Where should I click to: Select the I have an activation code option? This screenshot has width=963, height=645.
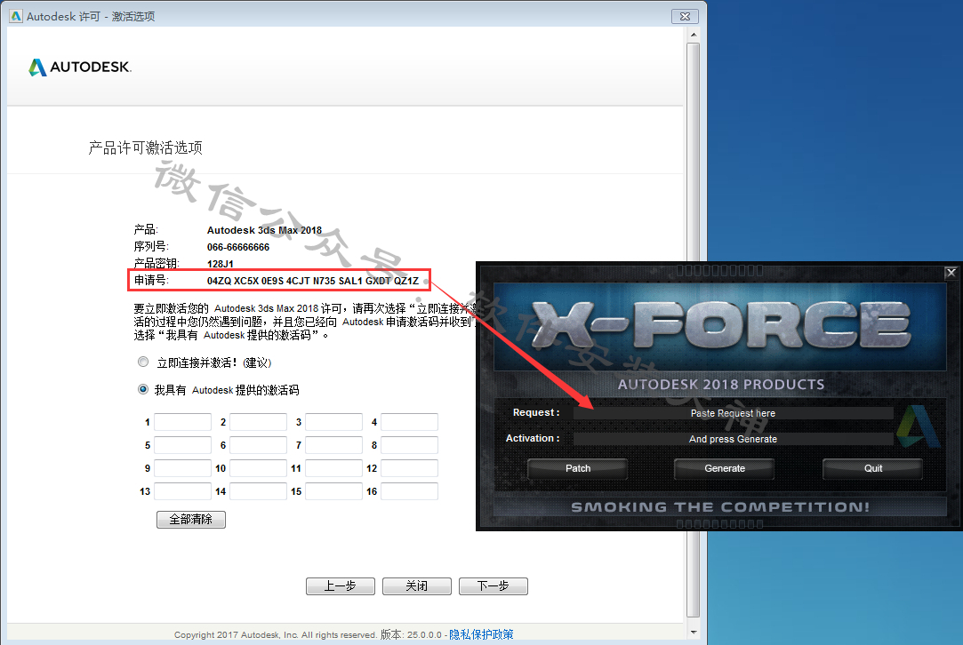click(x=143, y=389)
